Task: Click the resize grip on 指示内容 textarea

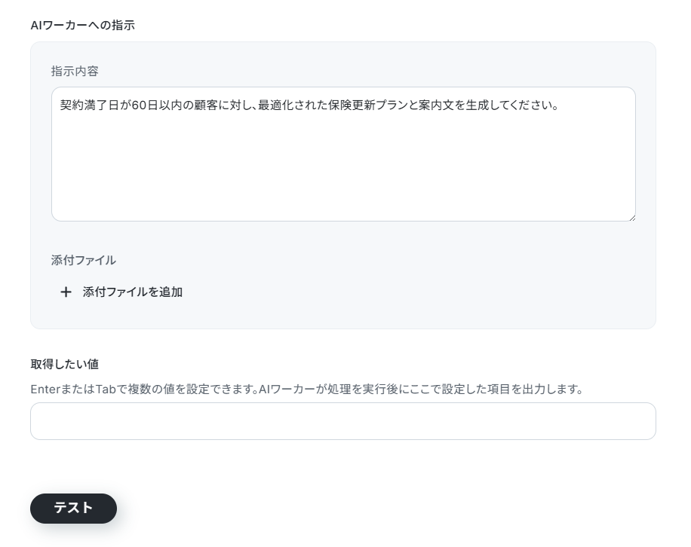Action: tap(632, 218)
